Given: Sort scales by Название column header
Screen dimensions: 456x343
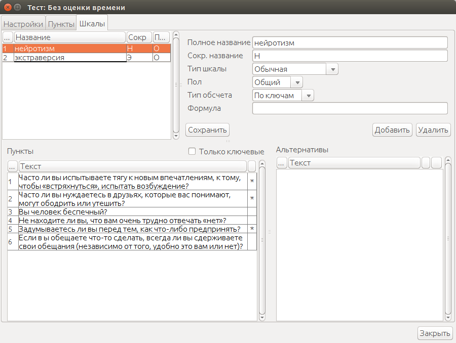Looking at the screenshot, I should click(70, 37).
